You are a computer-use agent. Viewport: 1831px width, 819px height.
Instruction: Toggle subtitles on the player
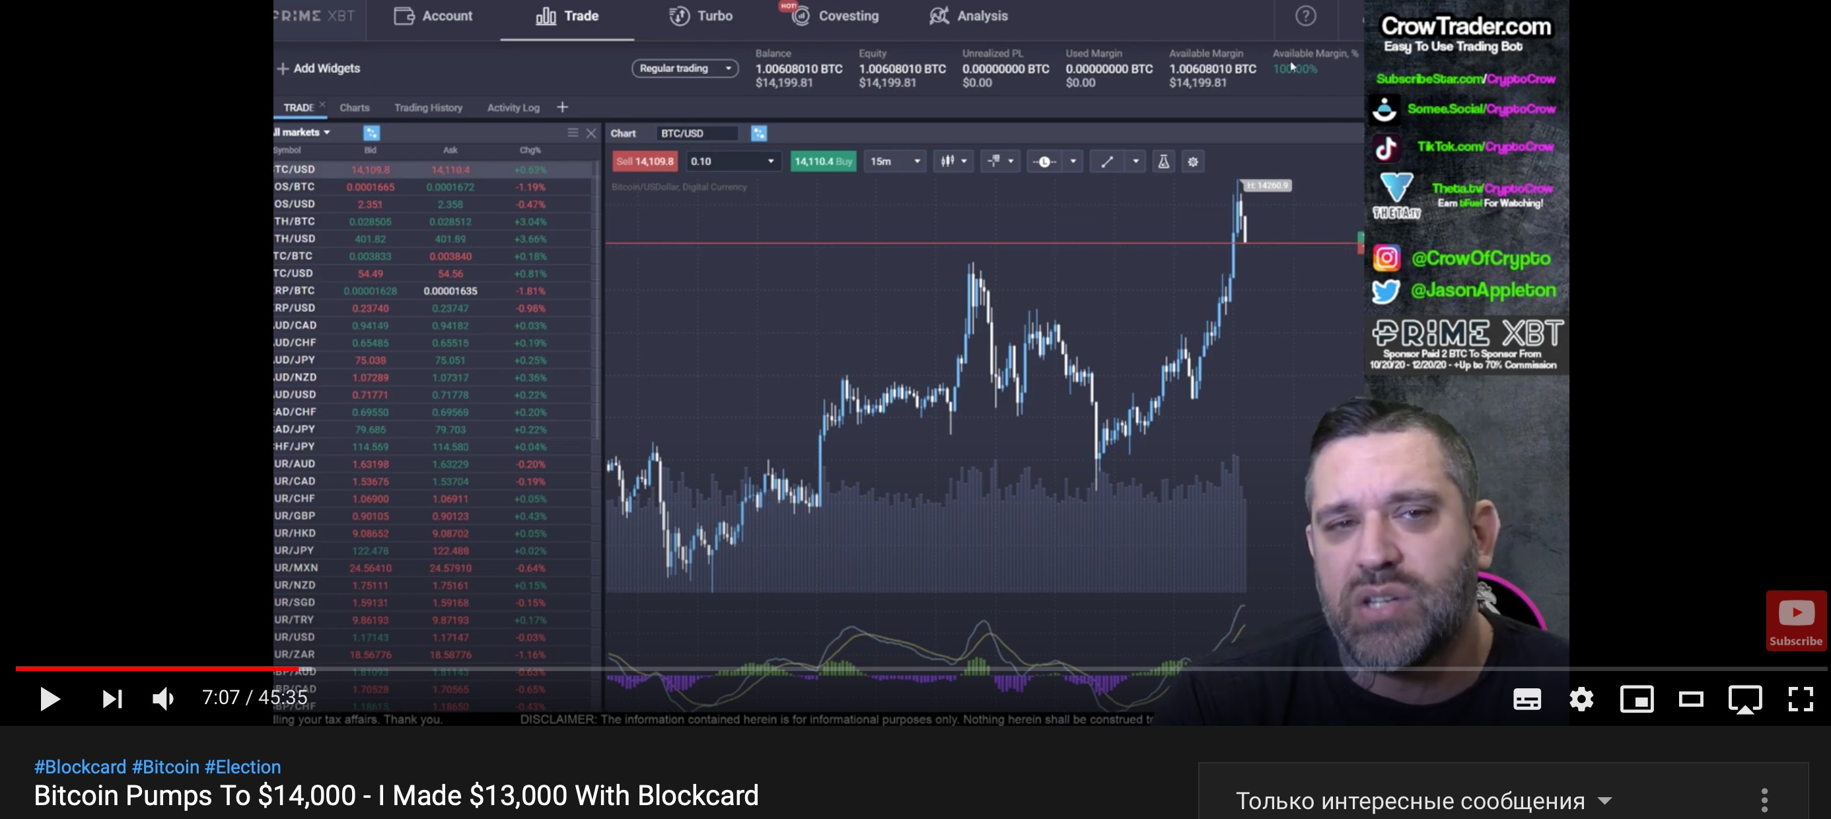click(x=1526, y=699)
